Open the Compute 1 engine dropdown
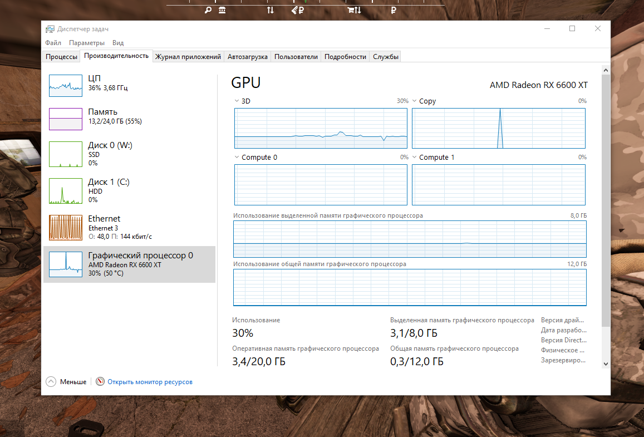644x437 pixels. point(415,158)
